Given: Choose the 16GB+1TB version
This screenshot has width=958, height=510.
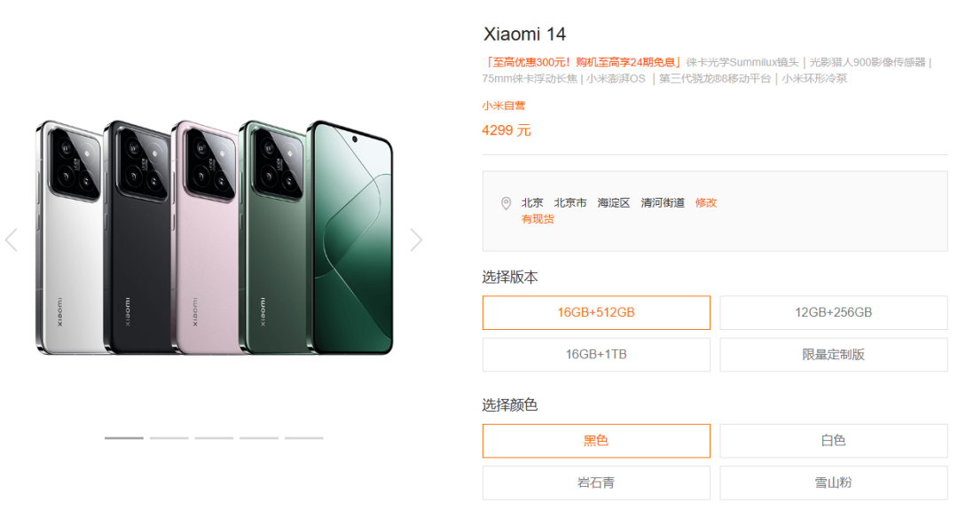Looking at the screenshot, I should point(596,354).
